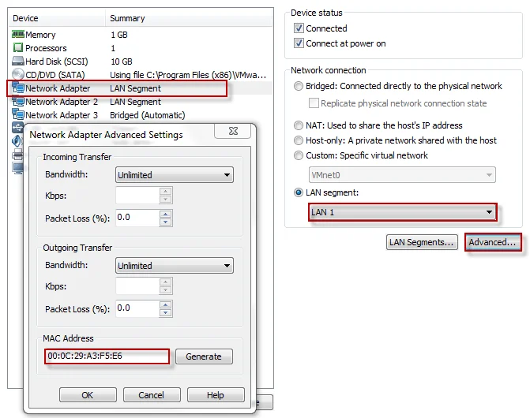Click the Advanced... button
The width and height of the screenshot is (530, 418).
point(492,242)
